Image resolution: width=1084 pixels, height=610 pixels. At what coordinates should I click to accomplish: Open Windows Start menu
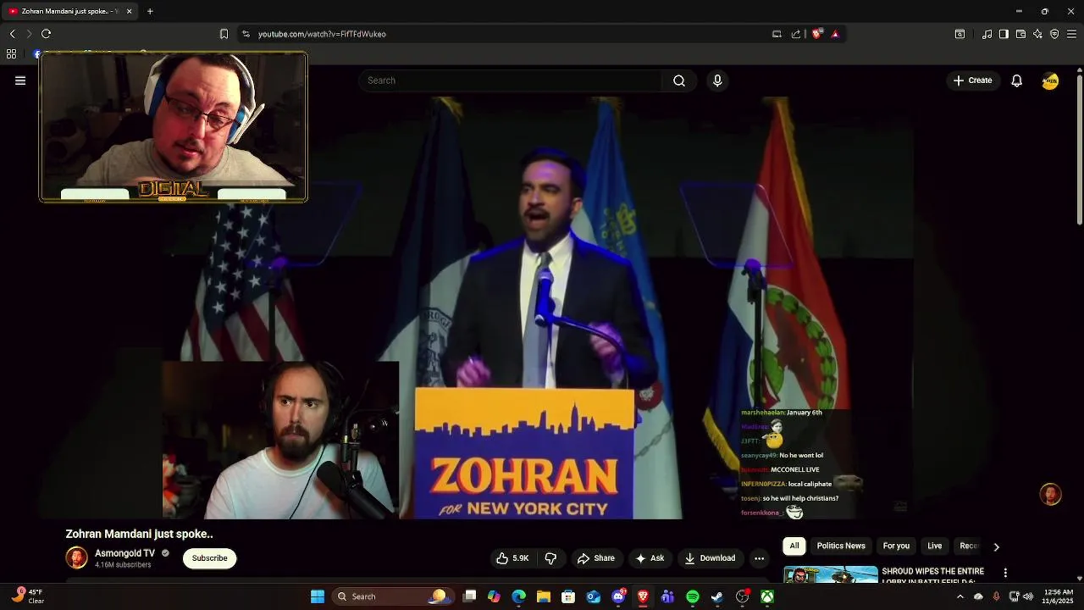tap(318, 596)
